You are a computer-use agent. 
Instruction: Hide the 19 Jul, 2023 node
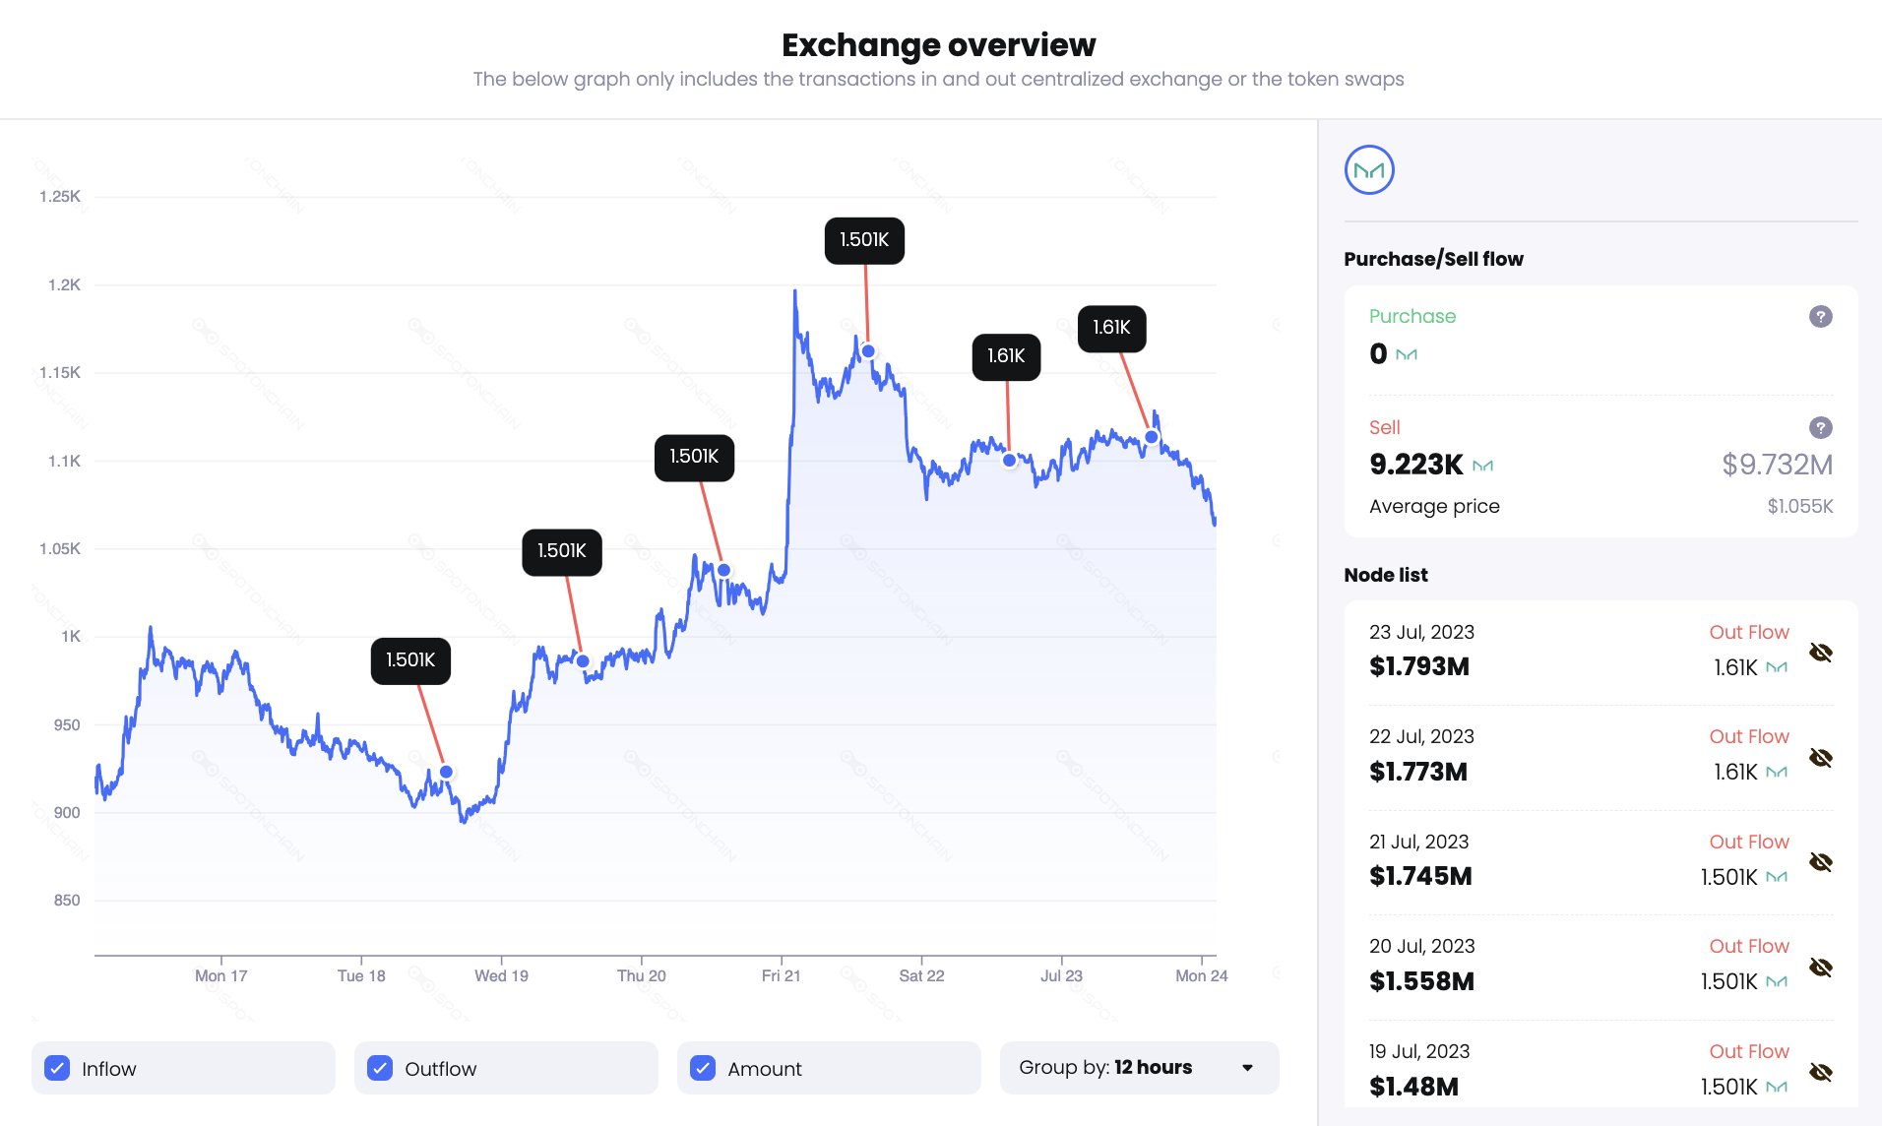click(1821, 1072)
